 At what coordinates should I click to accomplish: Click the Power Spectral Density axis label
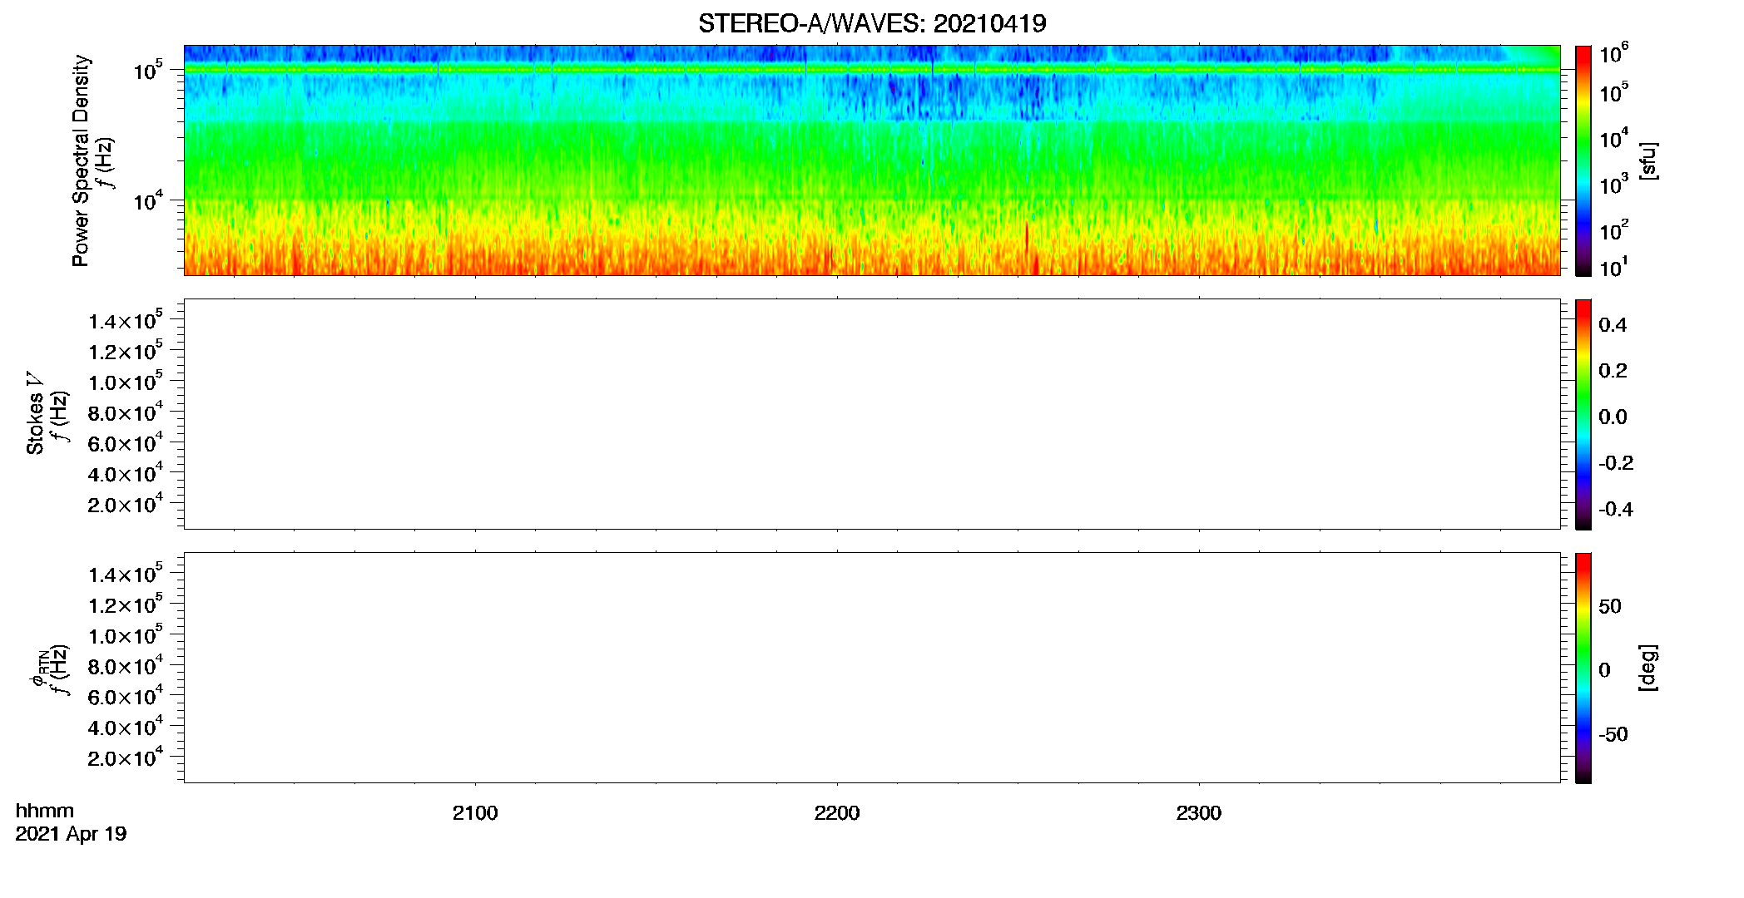point(81,160)
